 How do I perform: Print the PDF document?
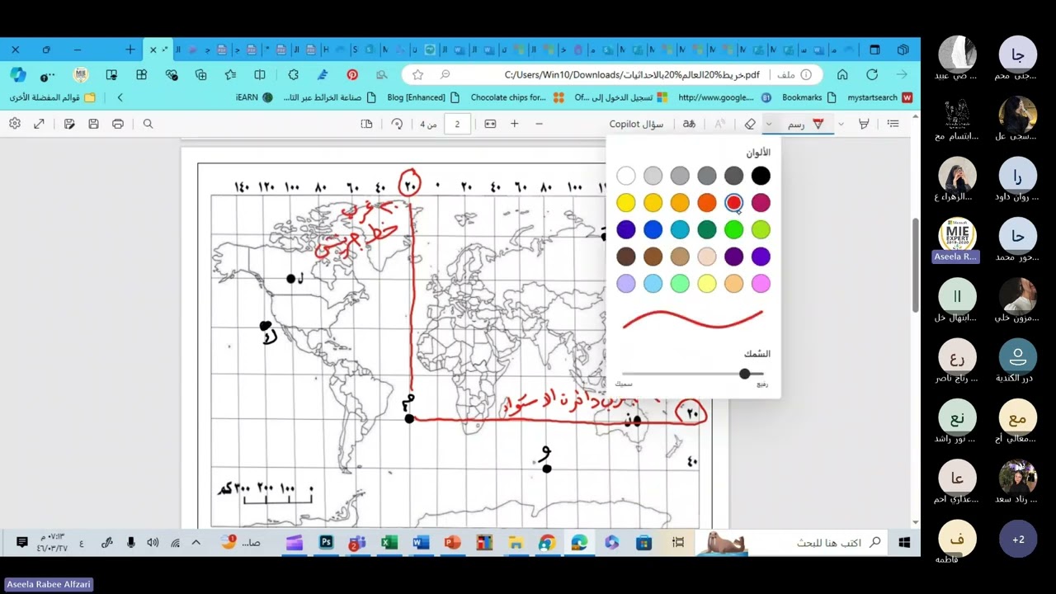point(118,124)
